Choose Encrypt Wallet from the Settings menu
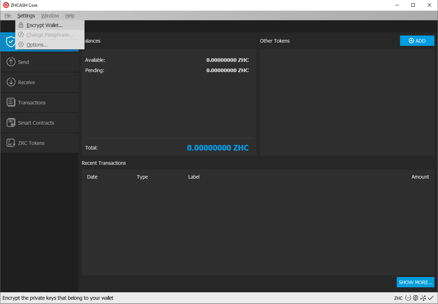This screenshot has width=438, height=304. coord(50,25)
